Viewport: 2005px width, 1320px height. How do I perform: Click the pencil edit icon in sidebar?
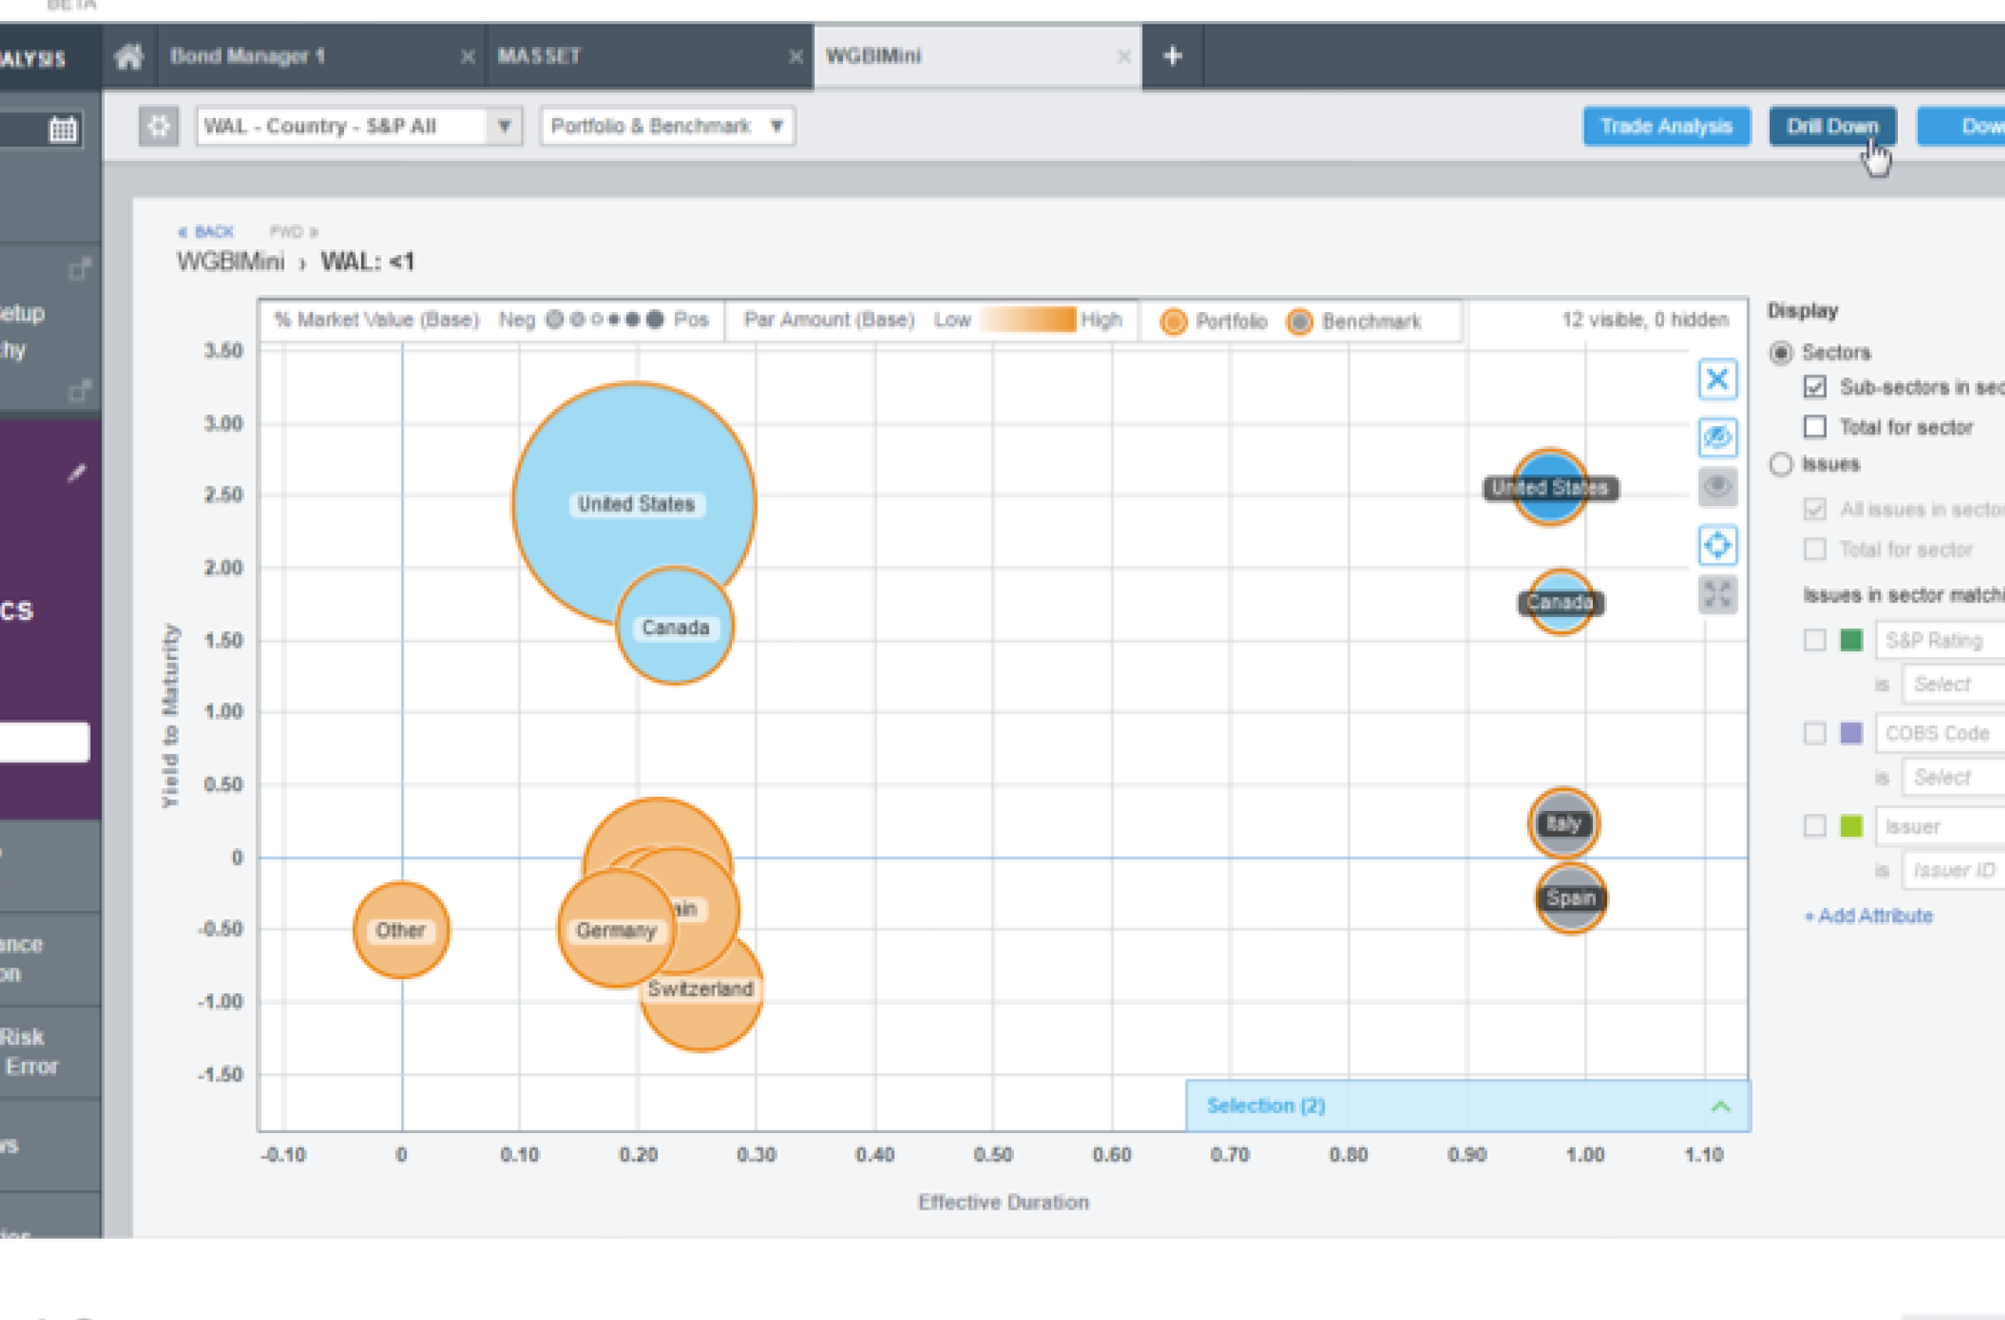[77, 472]
